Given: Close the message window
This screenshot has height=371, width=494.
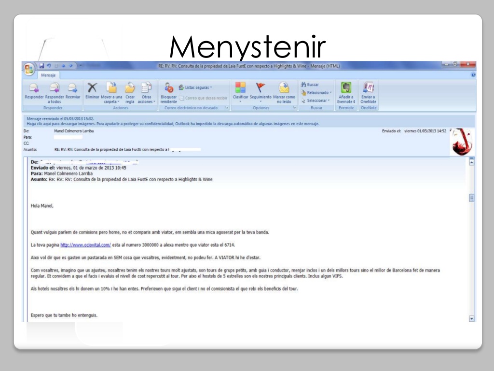Looking at the screenshot, I should (468, 64).
